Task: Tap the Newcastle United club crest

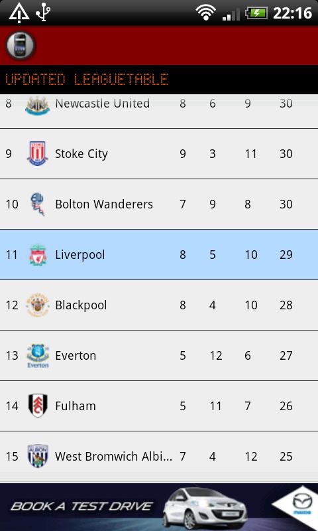Action: tap(38, 105)
